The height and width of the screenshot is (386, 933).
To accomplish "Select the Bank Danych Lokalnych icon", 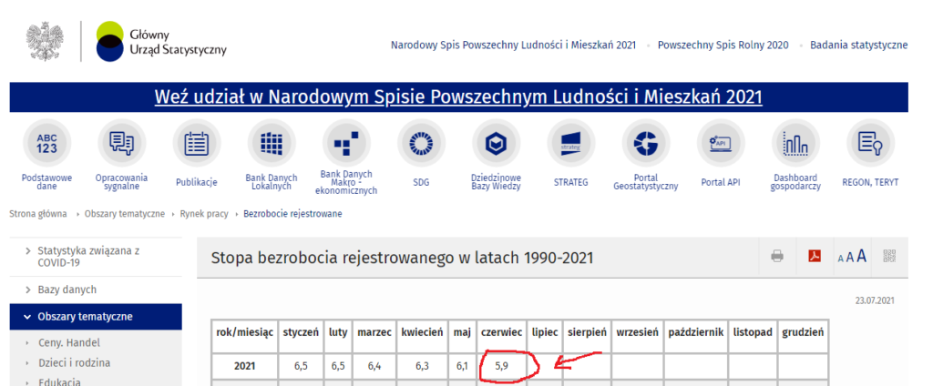I will click(x=272, y=144).
